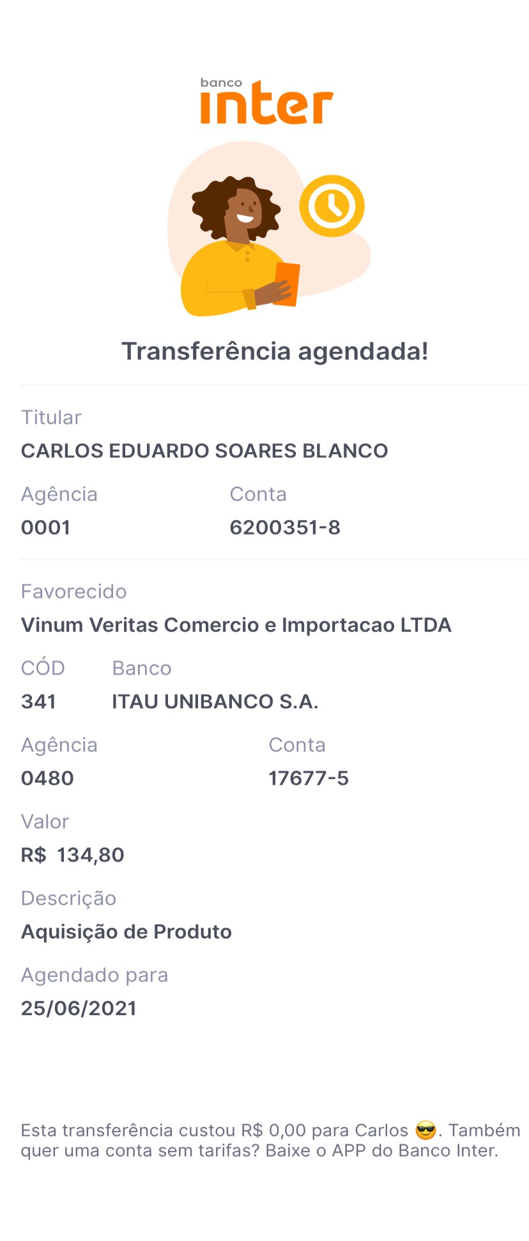Click the scheduled date 25/06/2021
Screen dimensions: 529x1241
79,1009
